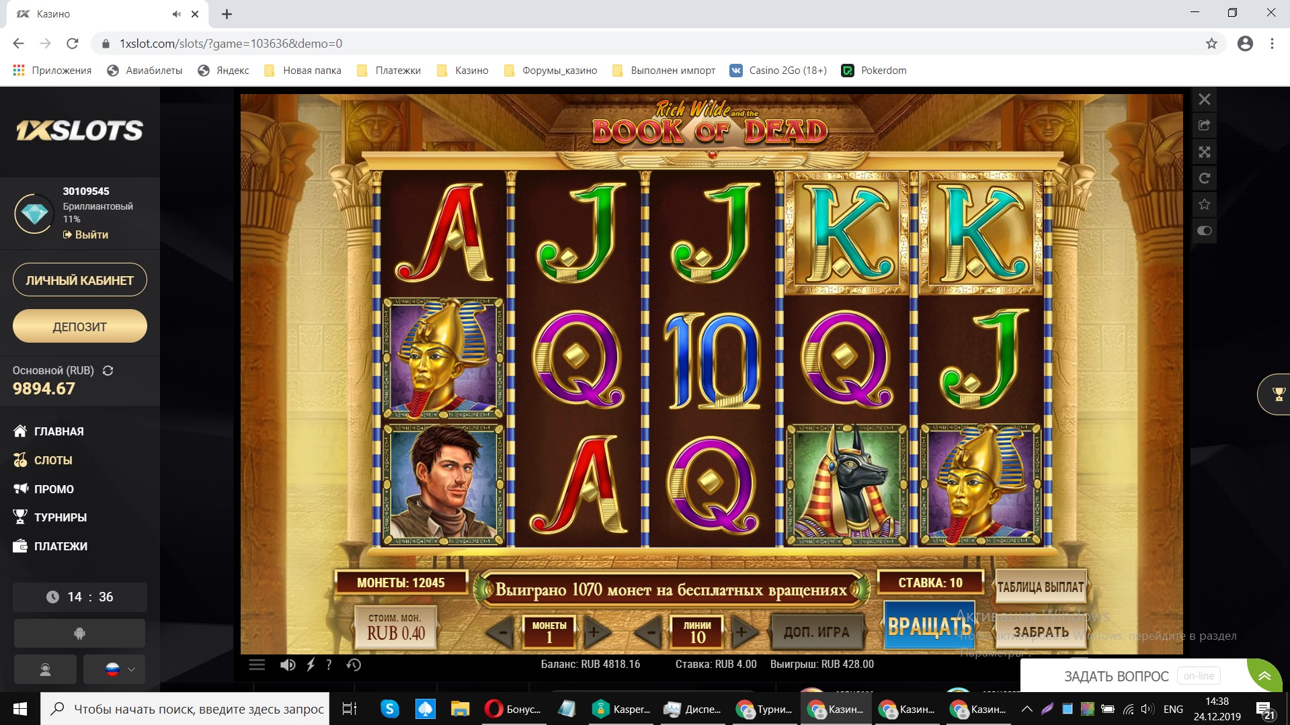
Task: Click the diamond status badge
Action: (34, 214)
